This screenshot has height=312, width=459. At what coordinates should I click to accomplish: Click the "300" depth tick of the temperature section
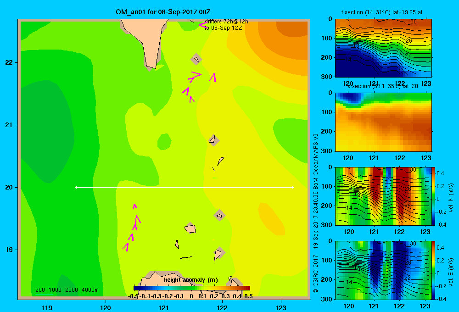(327, 77)
